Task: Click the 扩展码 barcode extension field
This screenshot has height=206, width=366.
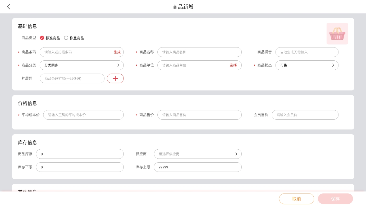Action: tap(72, 79)
